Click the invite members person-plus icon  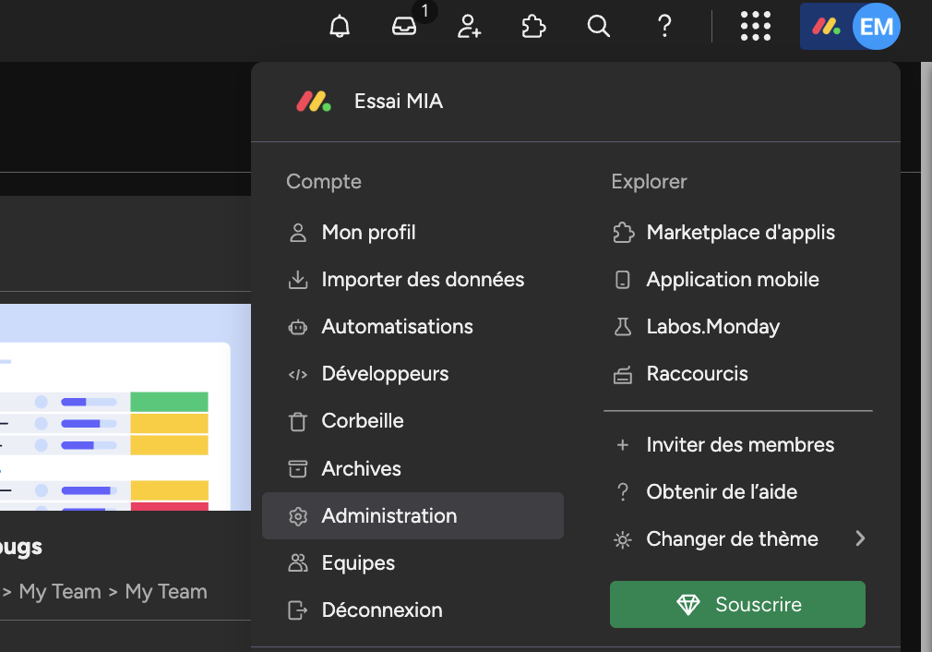click(x=469, y=27)
